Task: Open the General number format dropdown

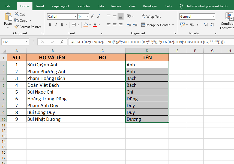Action: [x=213, y=17]
